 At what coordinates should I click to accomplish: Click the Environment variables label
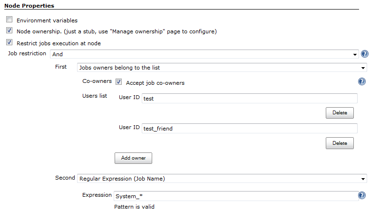(47, 20)
